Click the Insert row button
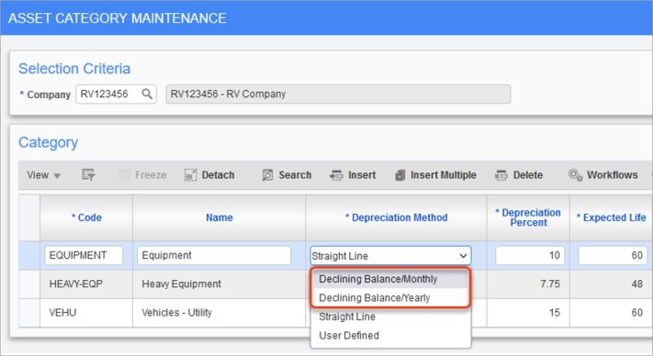The width and height of the screenshot is (653, 356). coord(353,175)
